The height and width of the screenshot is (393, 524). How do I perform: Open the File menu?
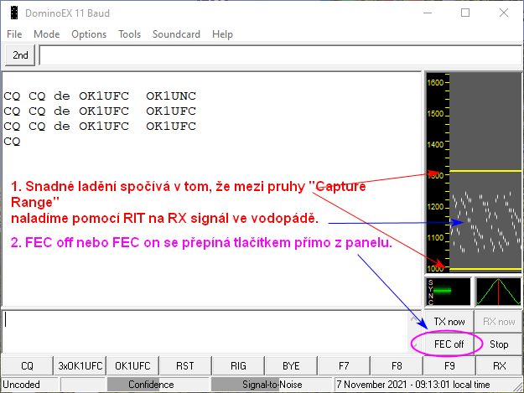(14, 34)
